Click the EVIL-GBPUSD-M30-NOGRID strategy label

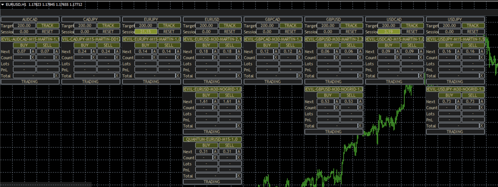[334, 89]
